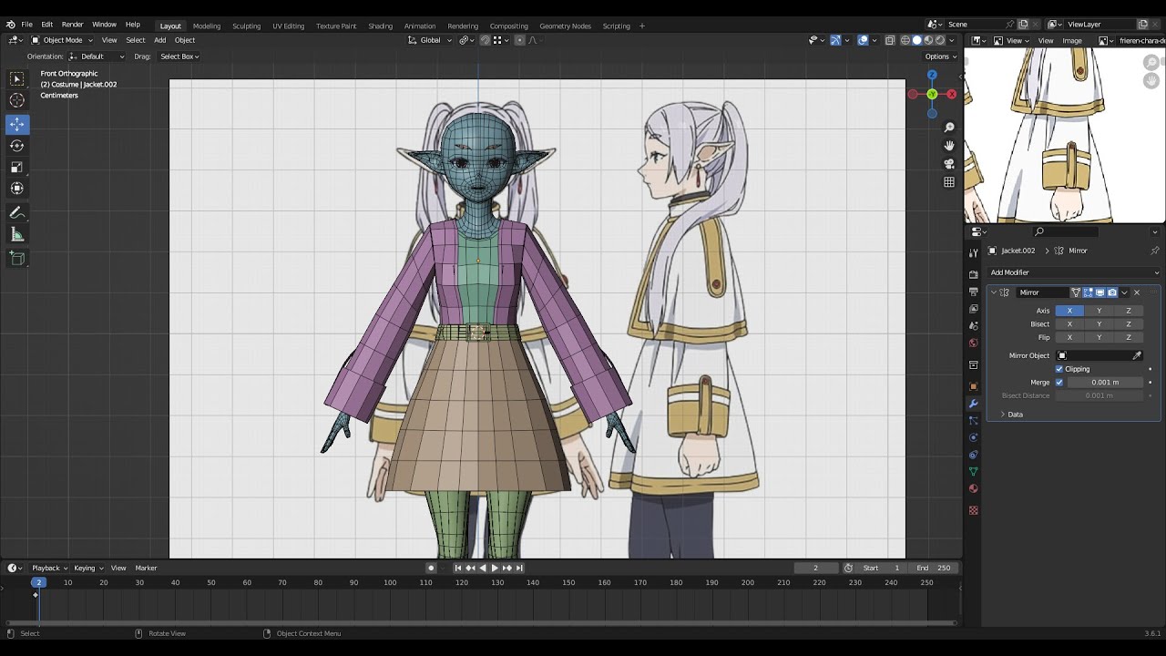Enable the Mirror Axis Z toggle

point(1128,311)
